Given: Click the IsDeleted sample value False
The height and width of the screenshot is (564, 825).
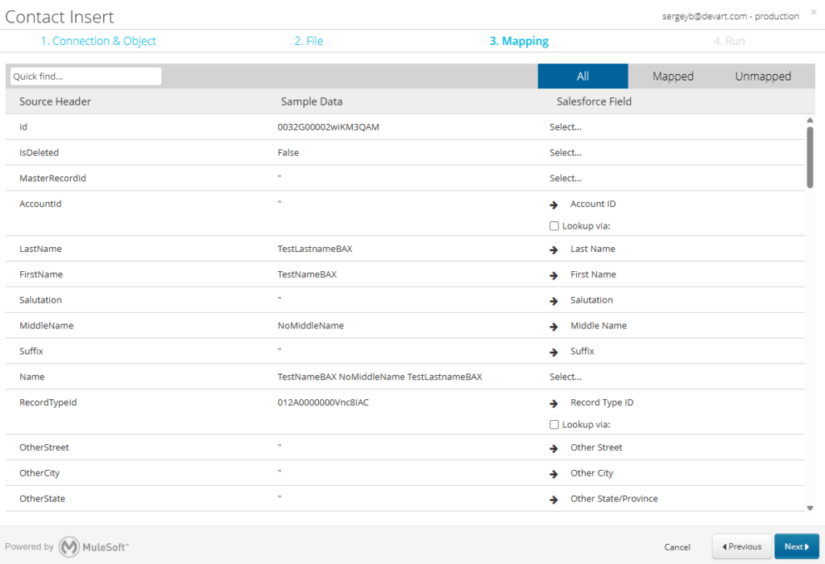Looking at the screenshot, I should click(x=288, y=152).
